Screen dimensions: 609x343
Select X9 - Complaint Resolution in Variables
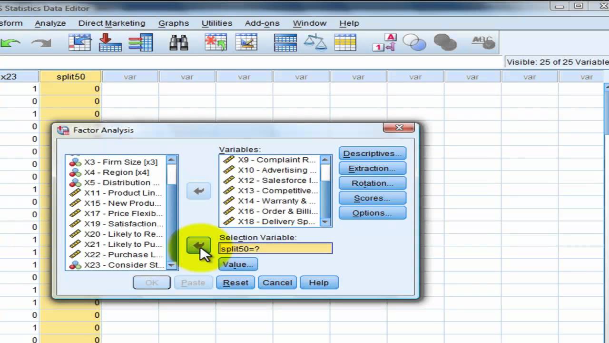tap(270, 160)
